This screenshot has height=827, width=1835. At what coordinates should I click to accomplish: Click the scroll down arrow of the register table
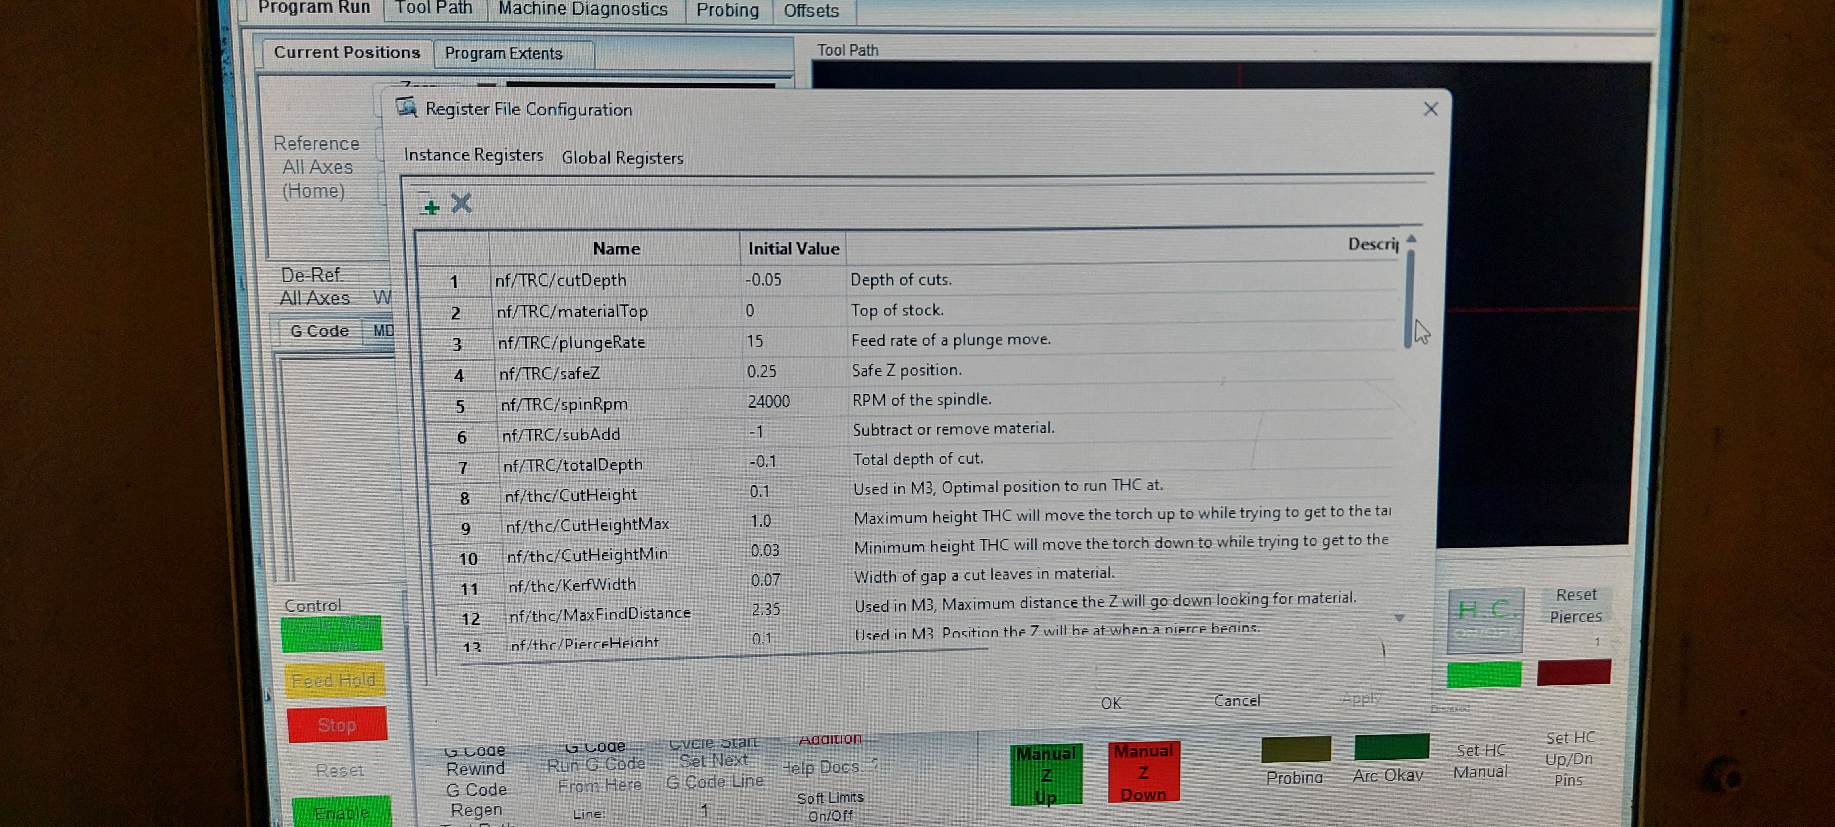(1399, 618)
